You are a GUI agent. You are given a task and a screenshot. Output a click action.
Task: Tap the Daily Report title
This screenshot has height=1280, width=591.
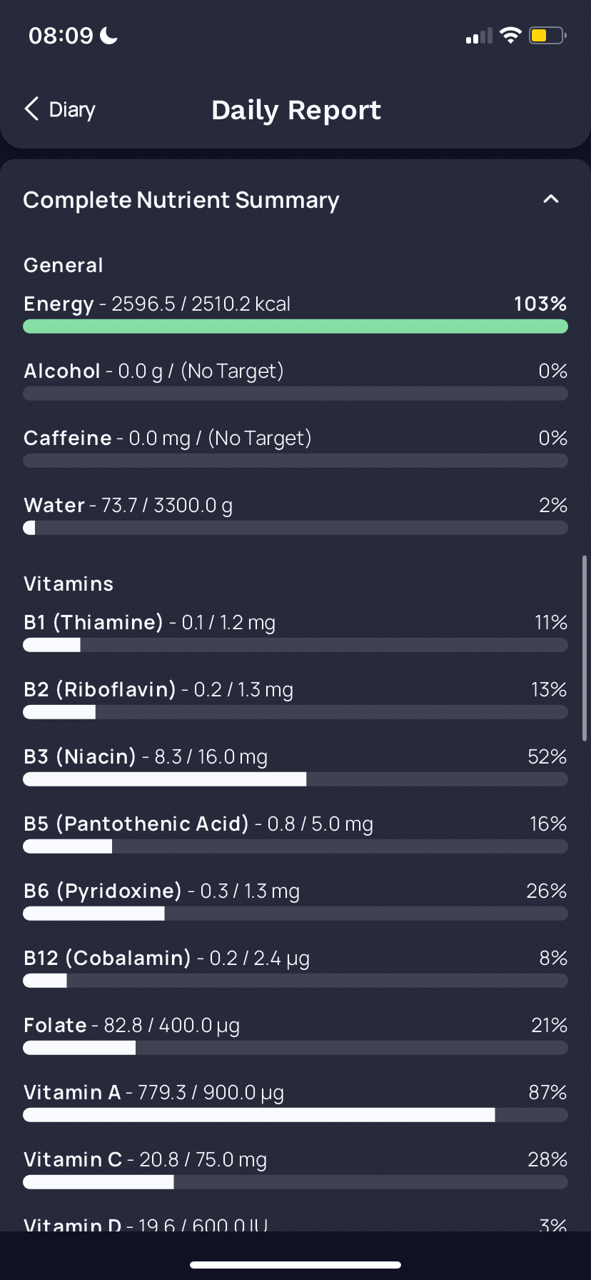(296, 110)
